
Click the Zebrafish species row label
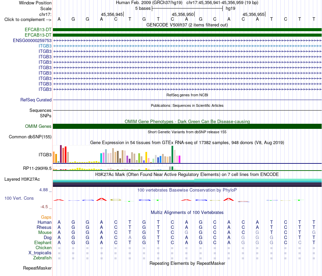[x=42, y=258]
